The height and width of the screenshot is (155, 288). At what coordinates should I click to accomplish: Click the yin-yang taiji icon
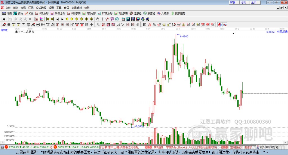coord(220,24)
